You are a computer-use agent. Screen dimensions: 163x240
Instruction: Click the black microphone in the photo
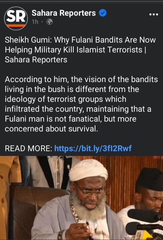[144, 215]
